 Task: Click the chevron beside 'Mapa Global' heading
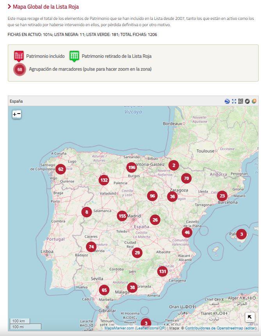pyautogui.click(x=9, y=7)
